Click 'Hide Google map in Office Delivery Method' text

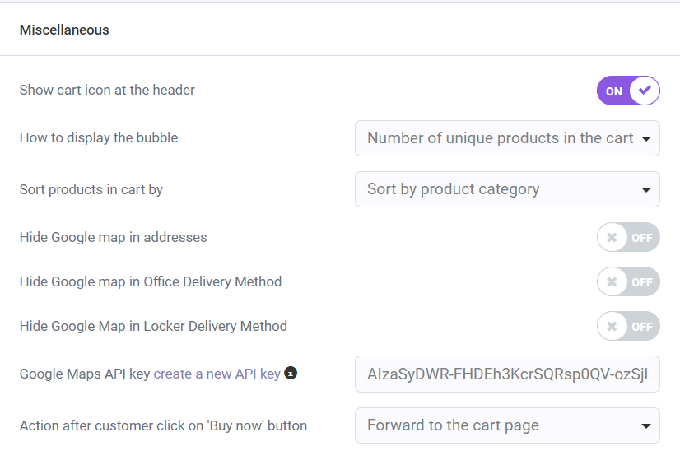click(151, 281)
